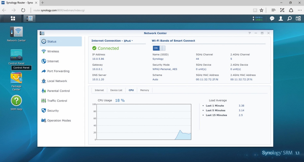Open the notifications speech bubble icon
Viewport: 304px width, 162px height.
[272, 18]
